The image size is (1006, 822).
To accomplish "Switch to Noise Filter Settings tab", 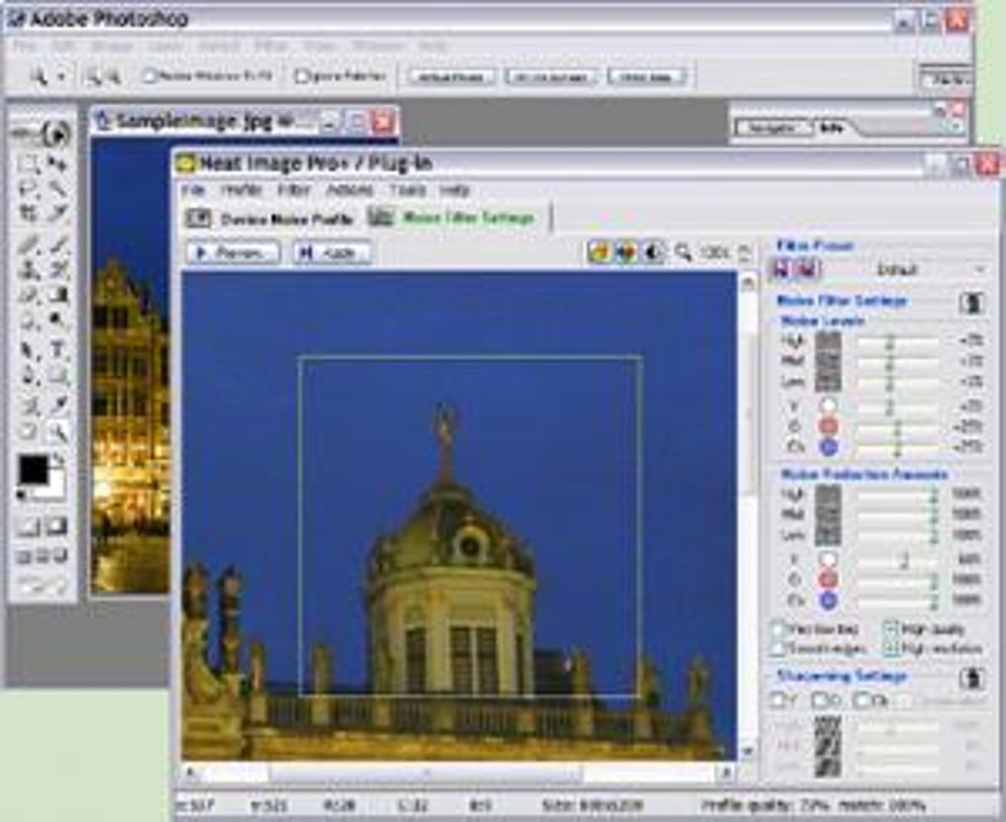I will pos(453,218).
